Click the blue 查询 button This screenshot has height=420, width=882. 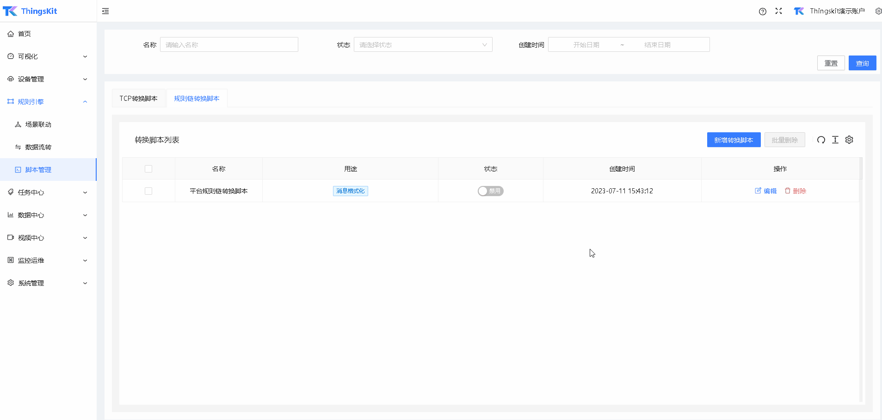(862, 63)
